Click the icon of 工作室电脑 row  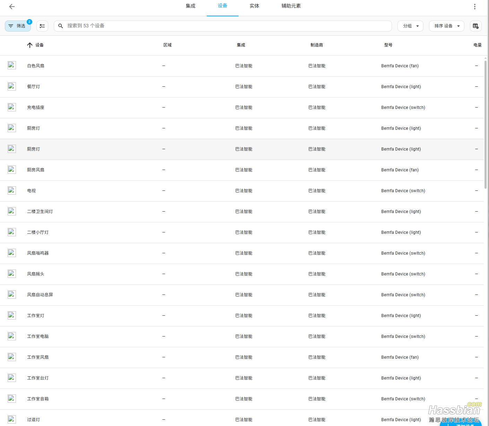(12, 336)
